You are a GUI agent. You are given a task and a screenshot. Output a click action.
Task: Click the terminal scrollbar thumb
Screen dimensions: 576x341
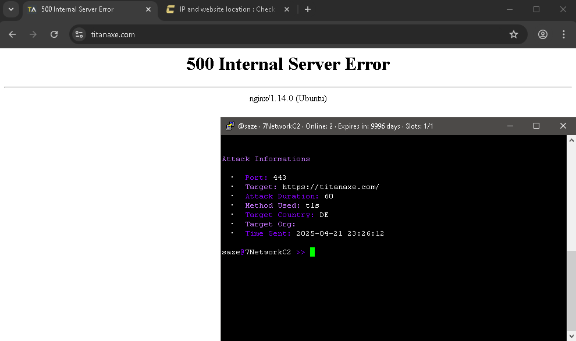pos(571,292)
